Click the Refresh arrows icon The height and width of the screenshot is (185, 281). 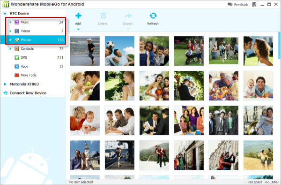point(153,15)
